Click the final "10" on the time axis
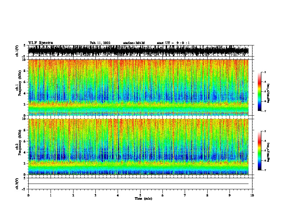284x219 pixels. 252,195
